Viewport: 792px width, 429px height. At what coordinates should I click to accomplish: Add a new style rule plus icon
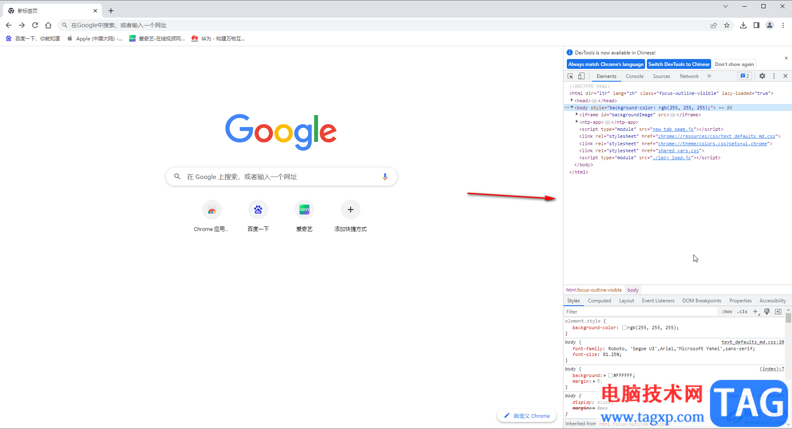coord(755,312)
